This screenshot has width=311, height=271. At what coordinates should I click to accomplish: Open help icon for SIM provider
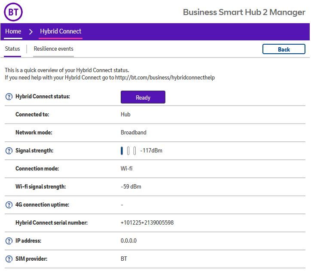9,259
